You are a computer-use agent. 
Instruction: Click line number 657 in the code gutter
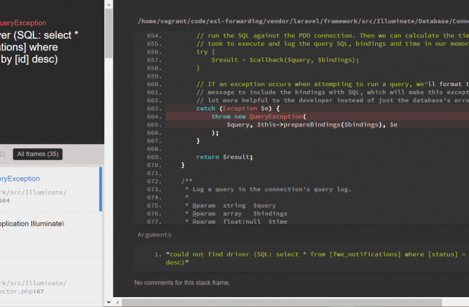154,60
